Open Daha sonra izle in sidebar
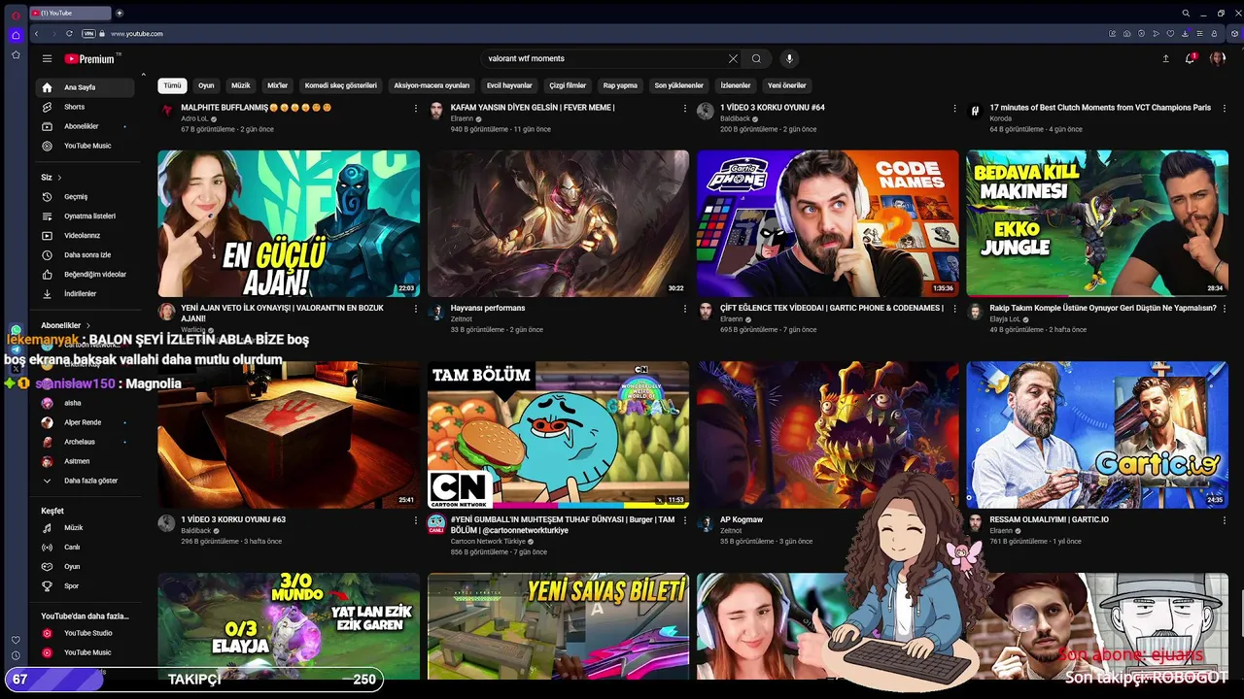1244x699 pixels. tap(87, 254)
